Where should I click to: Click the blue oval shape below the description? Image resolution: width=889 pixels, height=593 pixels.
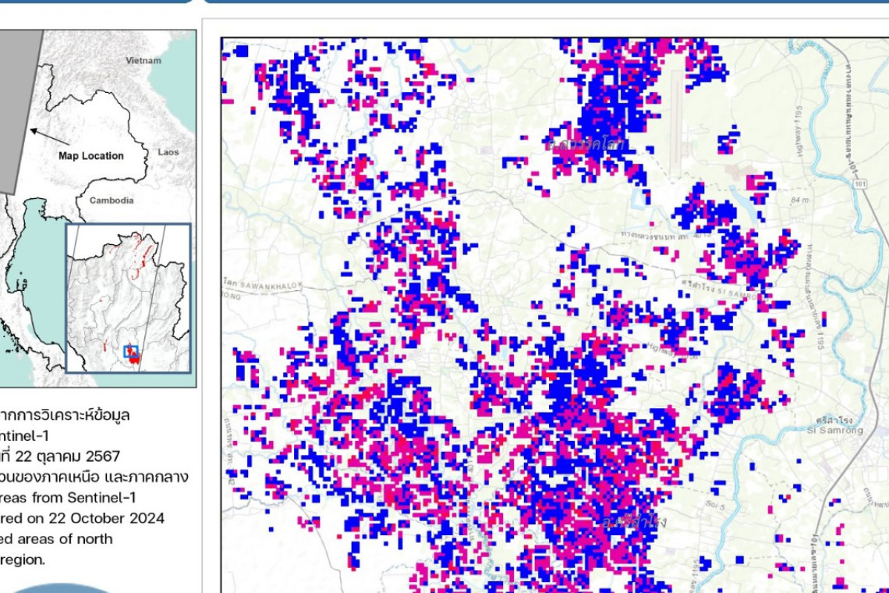tap(62, 588)
